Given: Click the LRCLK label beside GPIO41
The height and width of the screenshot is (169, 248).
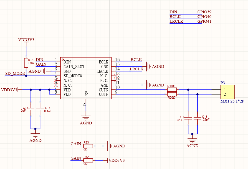Looking at the screenshot, I should [176, 21].
